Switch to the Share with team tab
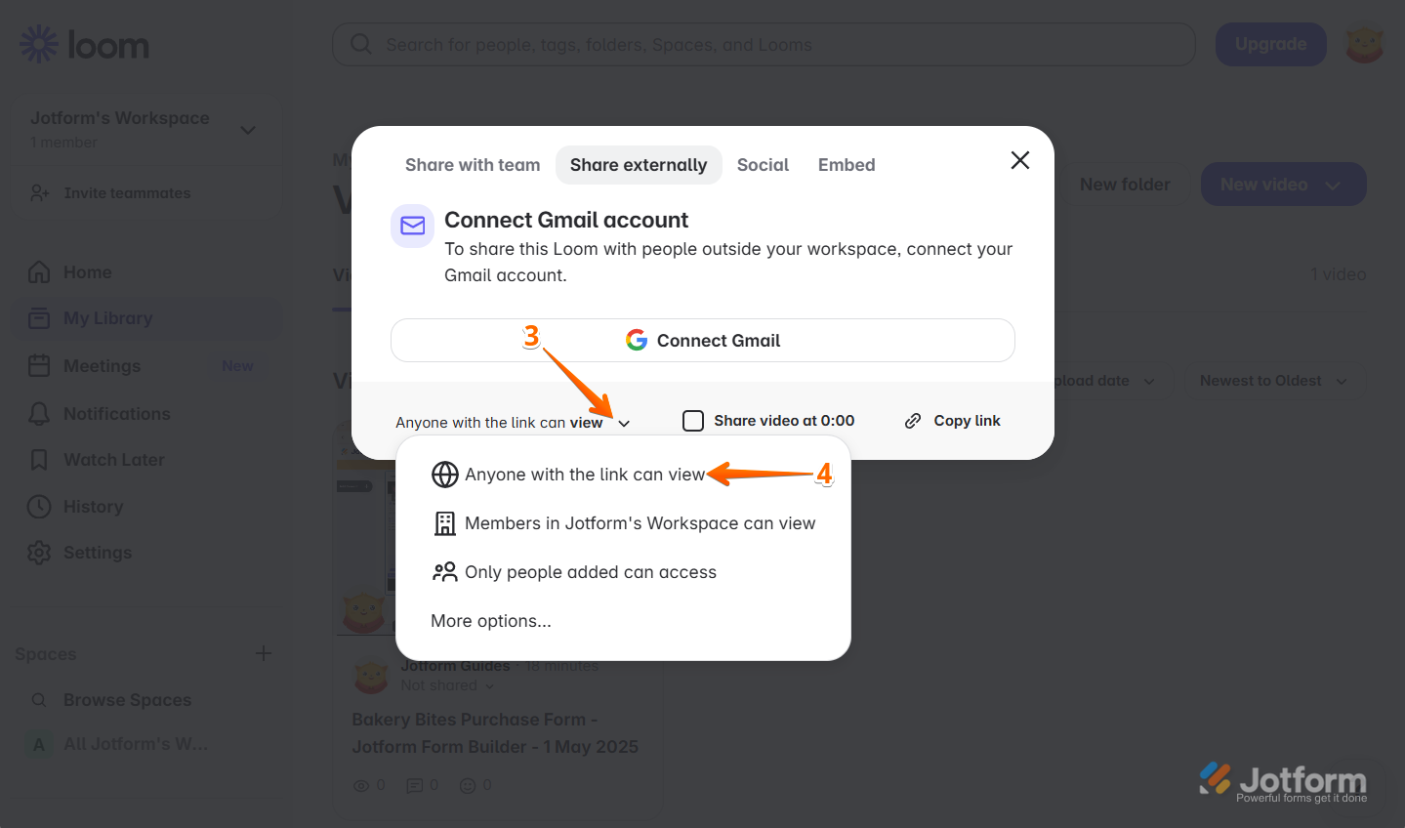Viewport: 1405px width, 828px height. 473,165
